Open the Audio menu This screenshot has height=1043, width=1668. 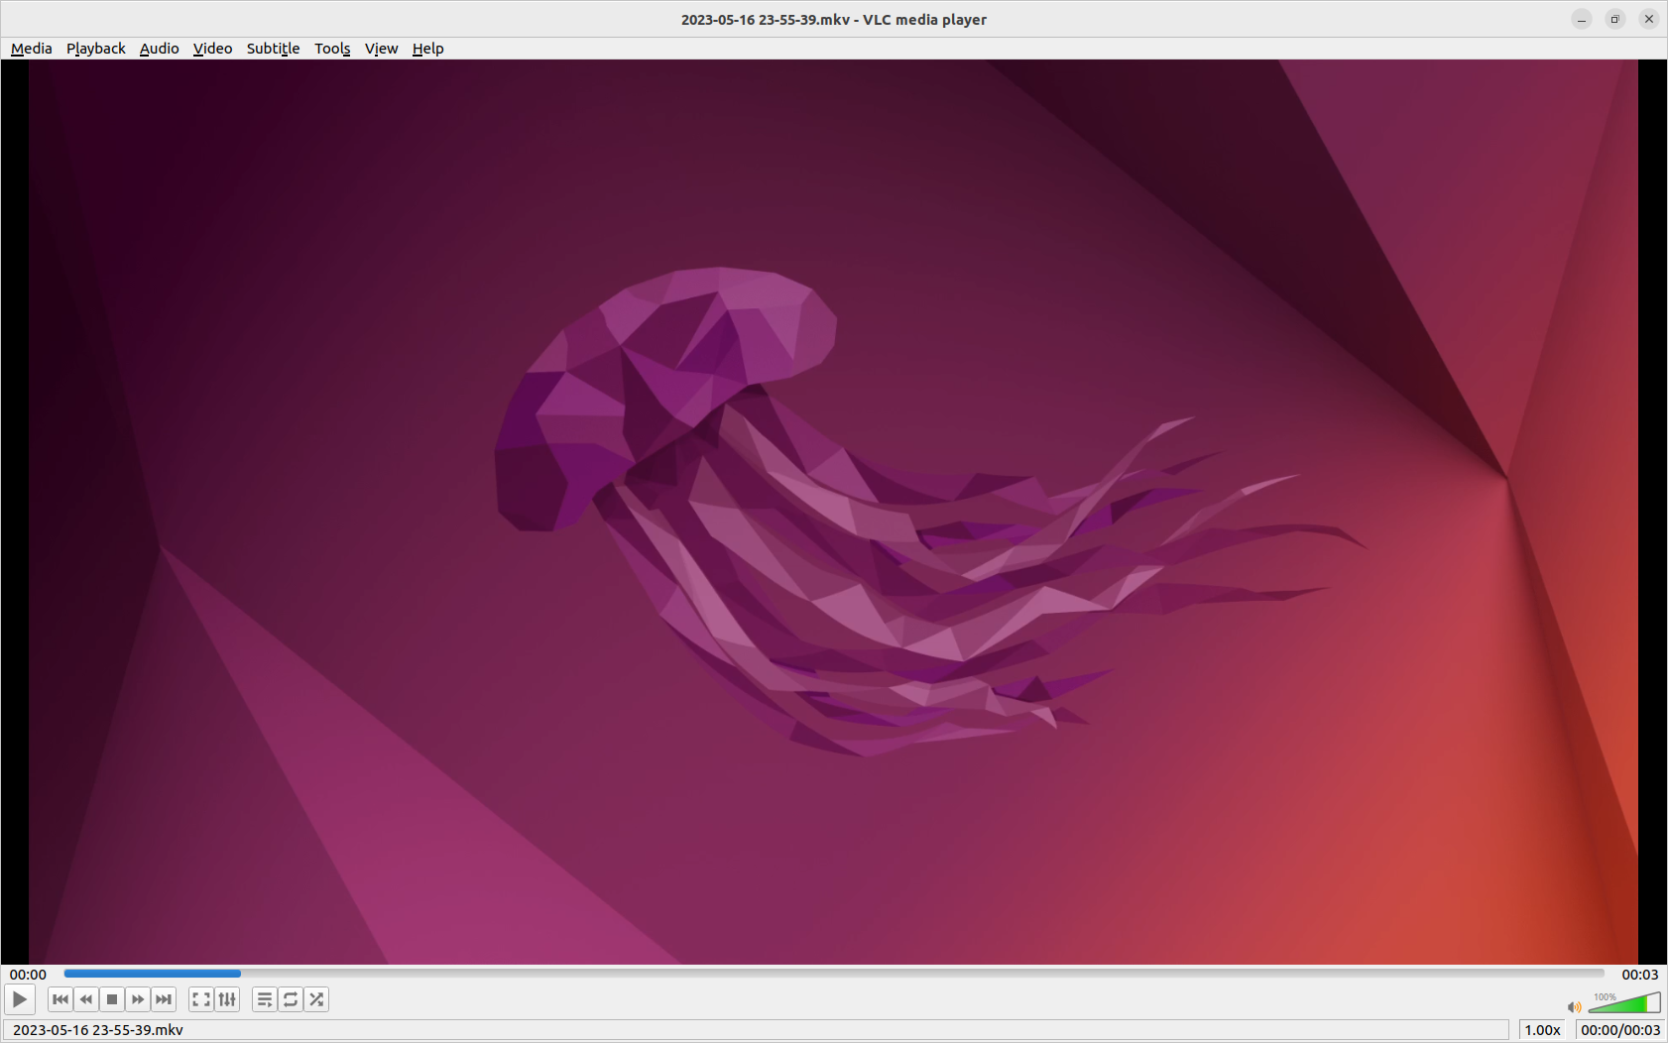coord(160,49)
